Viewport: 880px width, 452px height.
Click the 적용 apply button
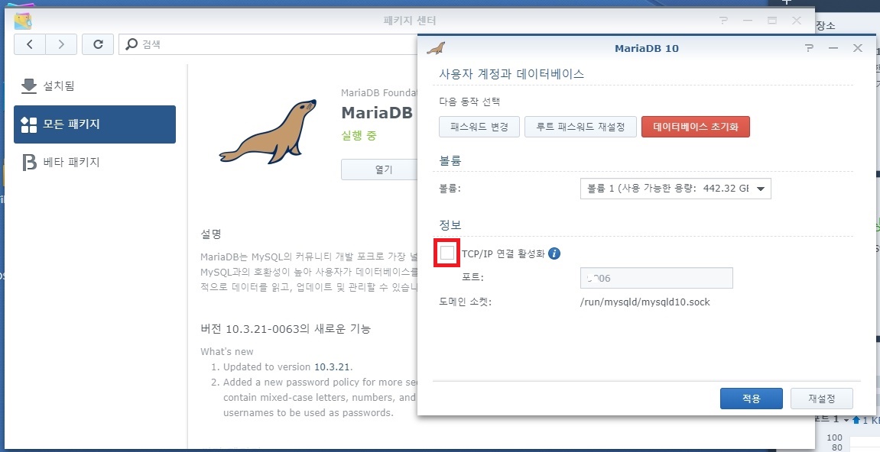(751, 399)
